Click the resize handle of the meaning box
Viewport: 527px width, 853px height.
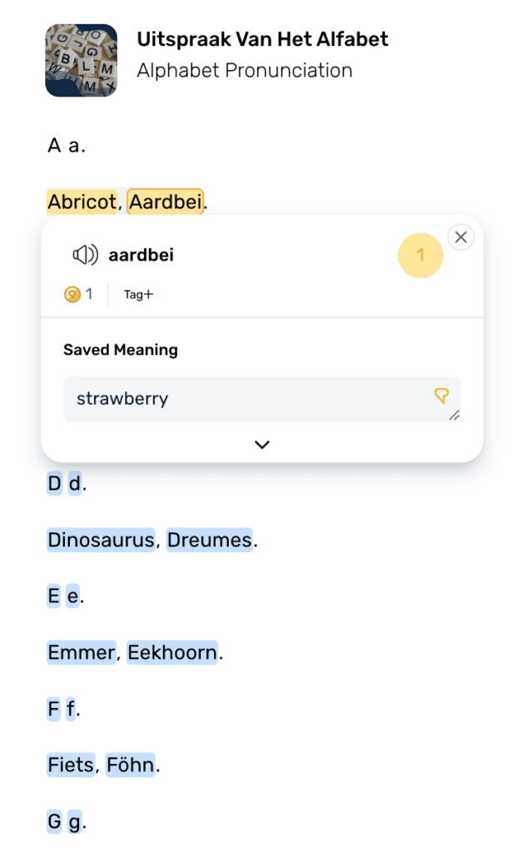click(455, 417)
